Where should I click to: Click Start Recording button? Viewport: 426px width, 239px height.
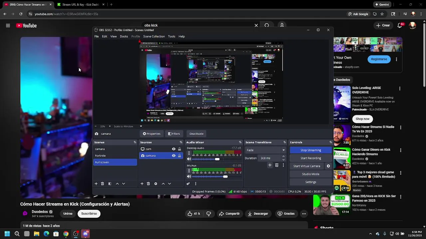pos(311,158)
